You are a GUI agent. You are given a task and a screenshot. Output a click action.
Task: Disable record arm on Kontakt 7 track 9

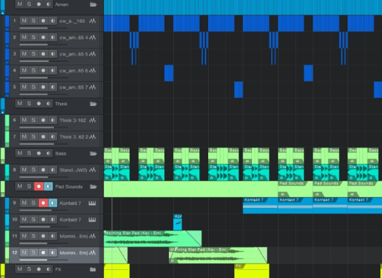43,203
